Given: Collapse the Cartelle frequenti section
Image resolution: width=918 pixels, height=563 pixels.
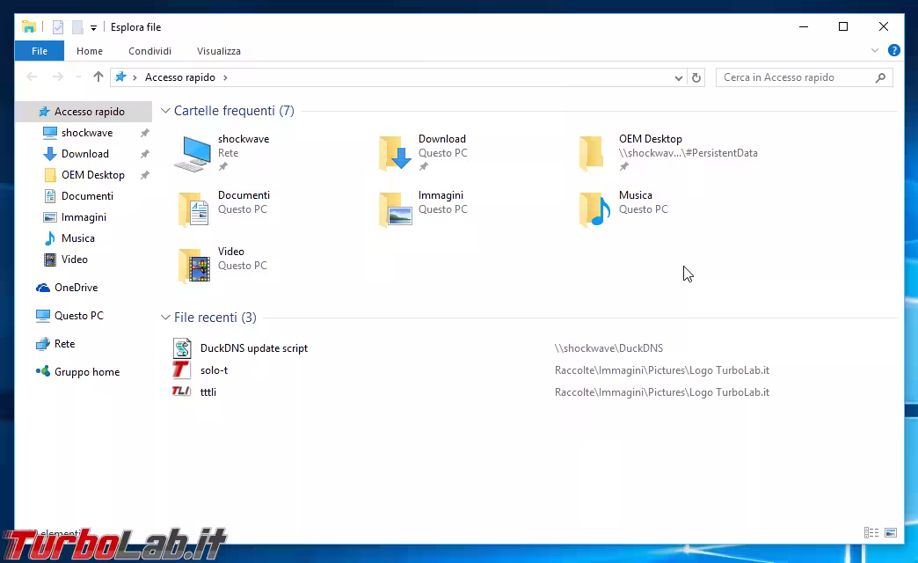Looking at the screenshot, I should pyautogui.click(x=164, y=111).
